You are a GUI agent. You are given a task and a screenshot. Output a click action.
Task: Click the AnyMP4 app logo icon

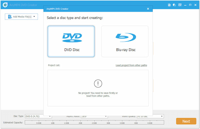[5, 5]
